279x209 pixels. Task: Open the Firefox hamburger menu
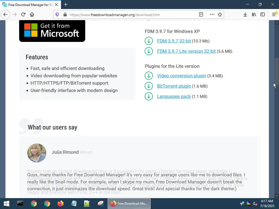click(x=274, y=15)
